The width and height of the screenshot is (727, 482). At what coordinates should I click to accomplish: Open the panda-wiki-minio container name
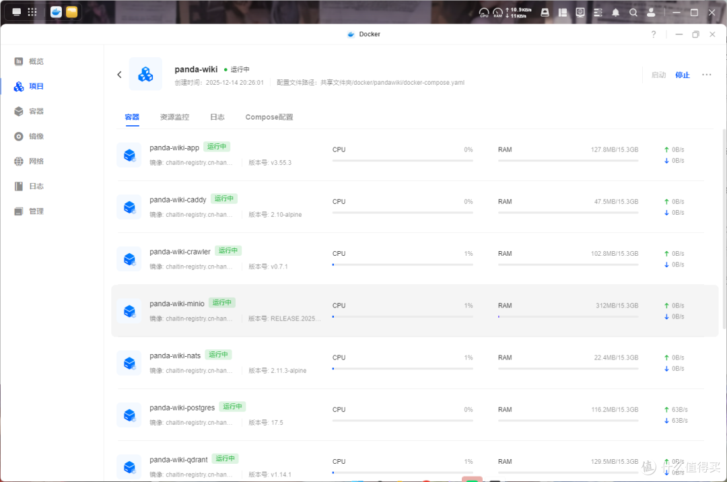click(176, 304)
